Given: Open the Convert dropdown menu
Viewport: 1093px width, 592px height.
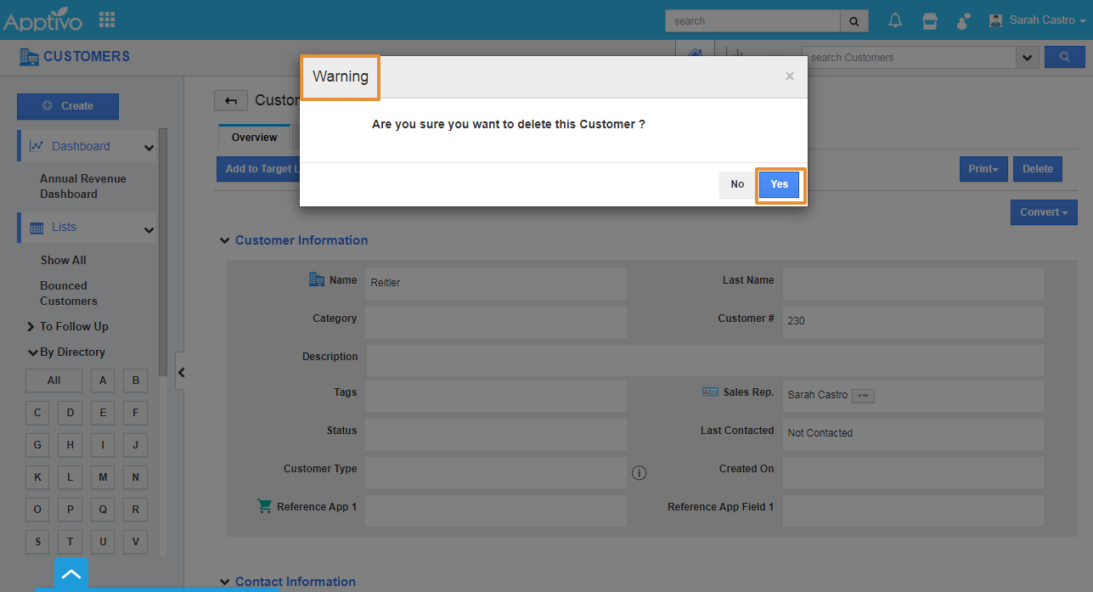Looking at the screenshot, I should (x=1044, y=212).
